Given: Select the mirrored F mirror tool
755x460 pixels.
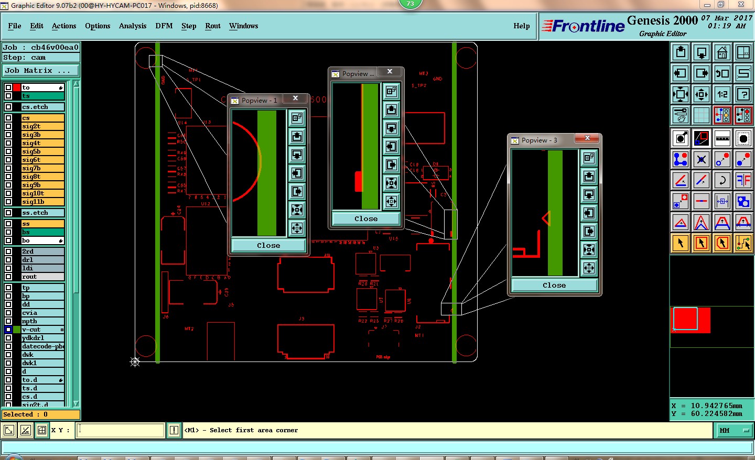Looking at the screenshot, I should pos(743,180).
